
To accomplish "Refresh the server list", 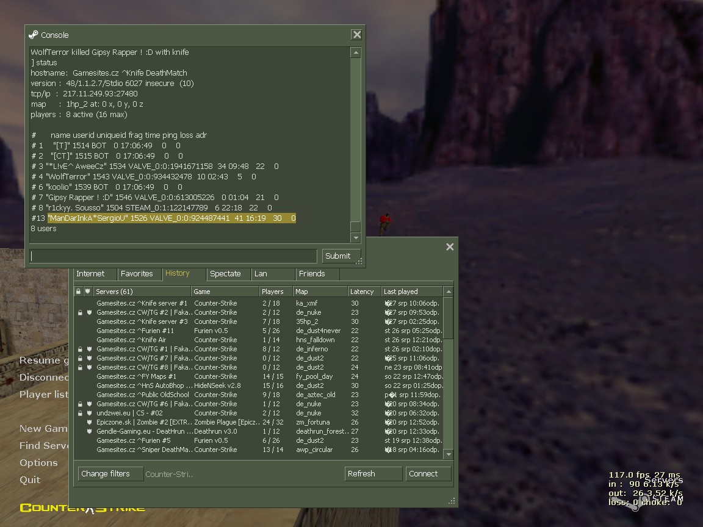I will [x=373, y=474].
